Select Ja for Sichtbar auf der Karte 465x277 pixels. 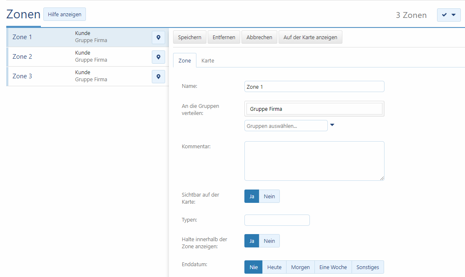coord(251,196)
